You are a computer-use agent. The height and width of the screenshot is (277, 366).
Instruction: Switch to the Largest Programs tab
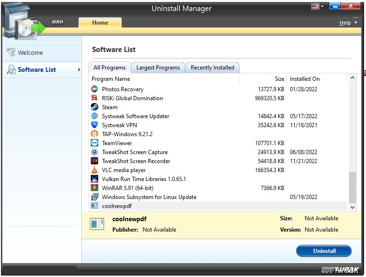click(x=158, y=68)
